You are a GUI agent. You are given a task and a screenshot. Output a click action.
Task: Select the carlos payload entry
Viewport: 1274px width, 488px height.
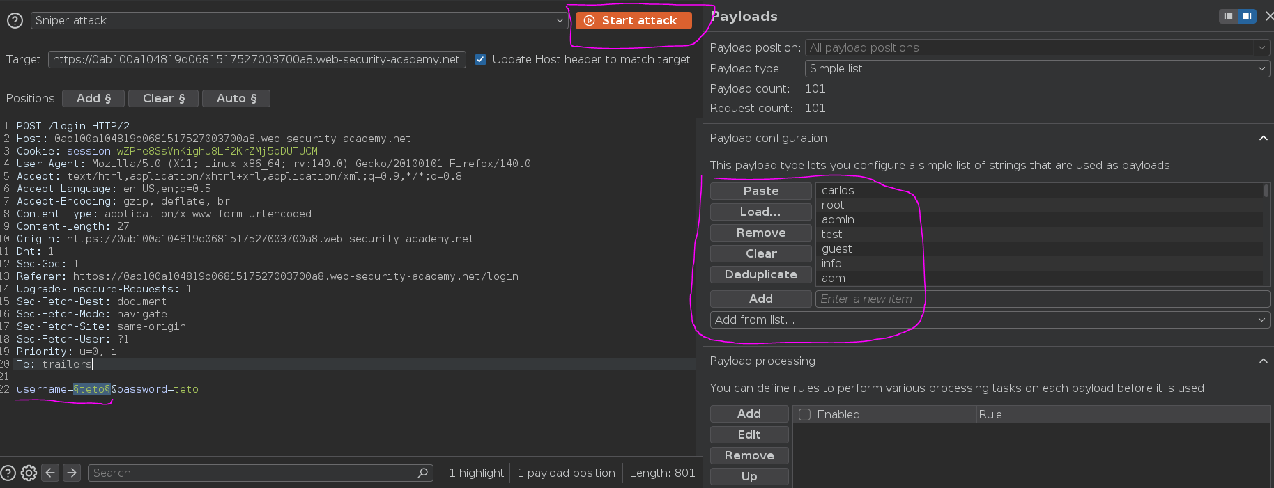pos(1039,190)
